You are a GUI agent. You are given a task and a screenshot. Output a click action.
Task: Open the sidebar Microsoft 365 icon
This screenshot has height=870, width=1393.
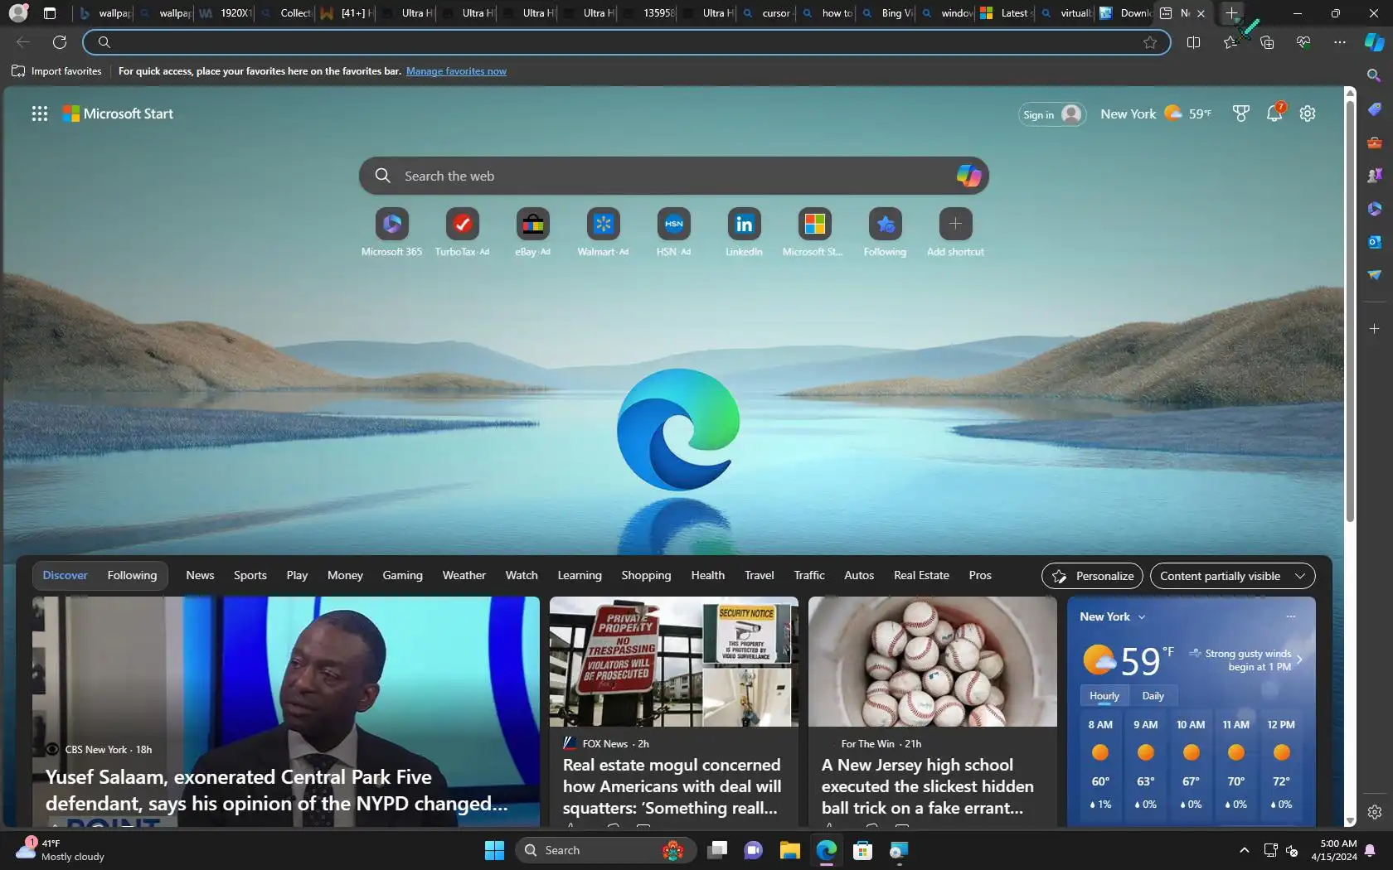click(x=1374, y=209)
